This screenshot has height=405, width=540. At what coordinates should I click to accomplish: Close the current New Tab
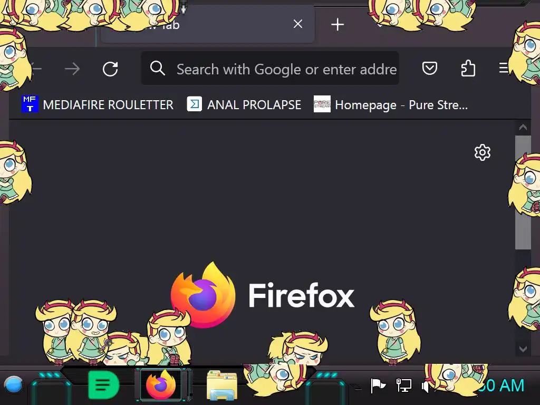298,24
